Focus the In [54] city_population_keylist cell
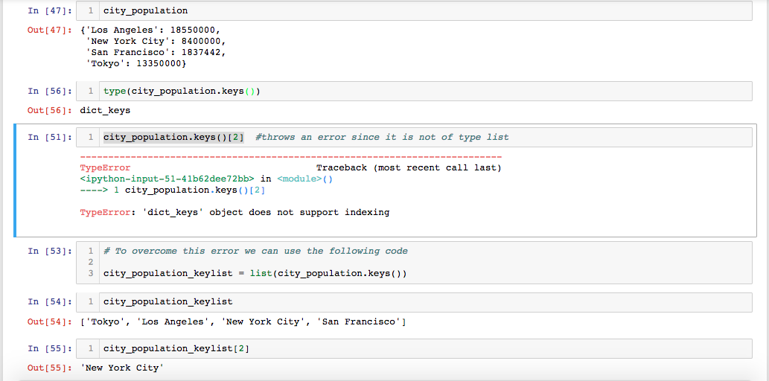Image resolution: width=769 pixels, height=381 pixels. pos(414,302)
